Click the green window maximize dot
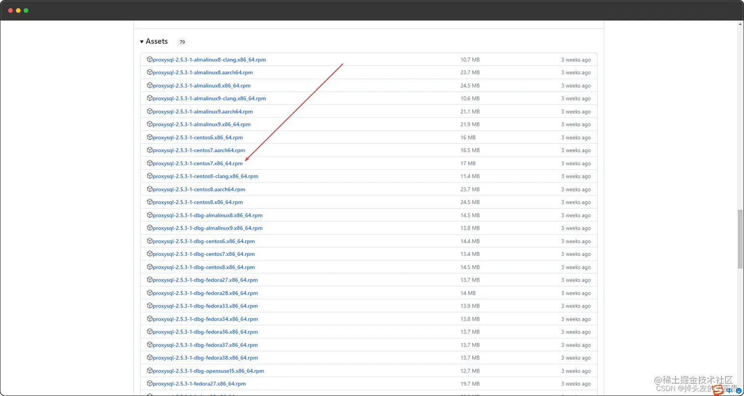744x396 pixels. pos(26,10)
